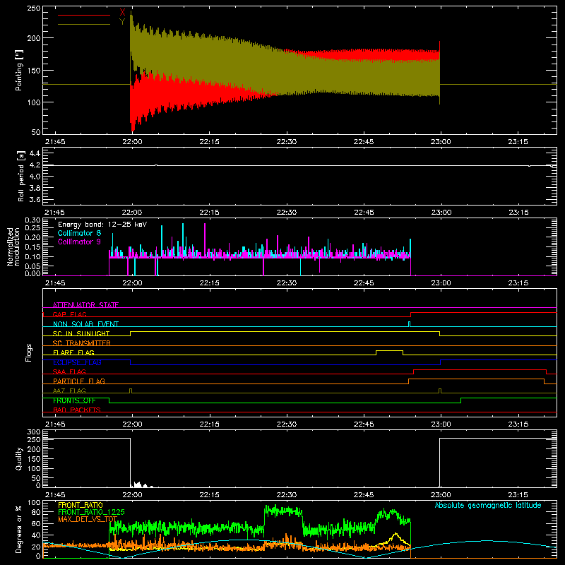Viewport: 565px width, 565px height.
Task: Click the Quality axis title
Action: click(19, 458)
